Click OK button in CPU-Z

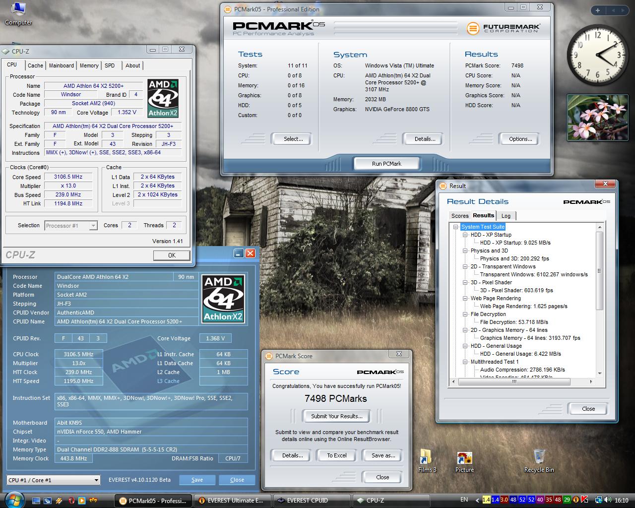coord(172,255)
